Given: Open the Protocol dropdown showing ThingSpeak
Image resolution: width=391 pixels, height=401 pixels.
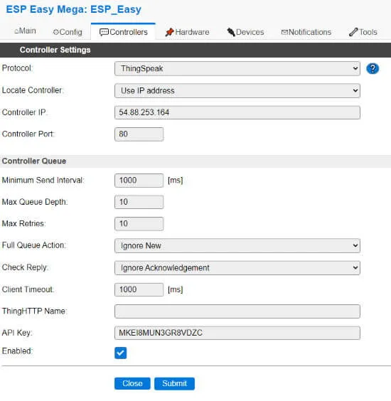Looking at the screenshot, I should coord(237,68).
